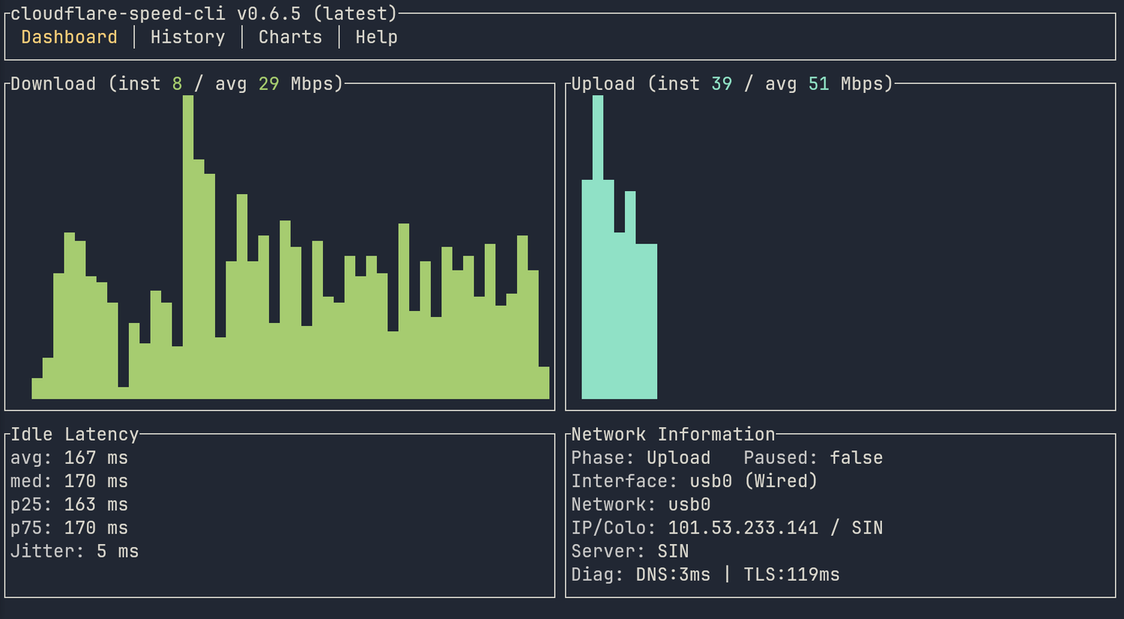The image size is (1124, 619).
Task: Select the Jitter: 5 ms line
Action: 75,552
